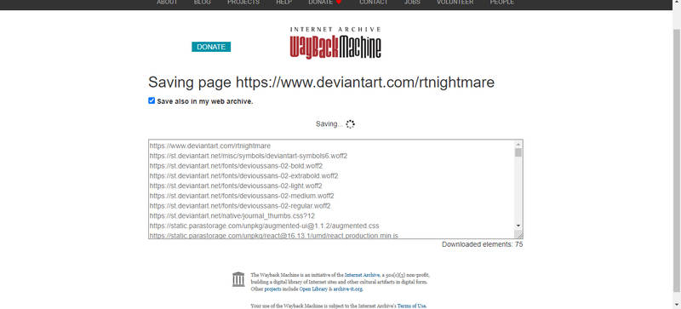Viewport: 681px width, 309px height.
Task: Follow the Open Library link
Action: click(x=312, y=289)
